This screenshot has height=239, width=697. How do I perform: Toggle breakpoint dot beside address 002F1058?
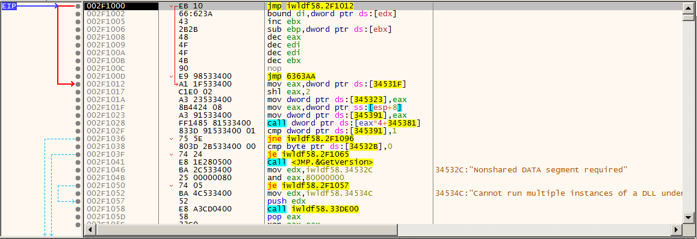coord(78,209)
